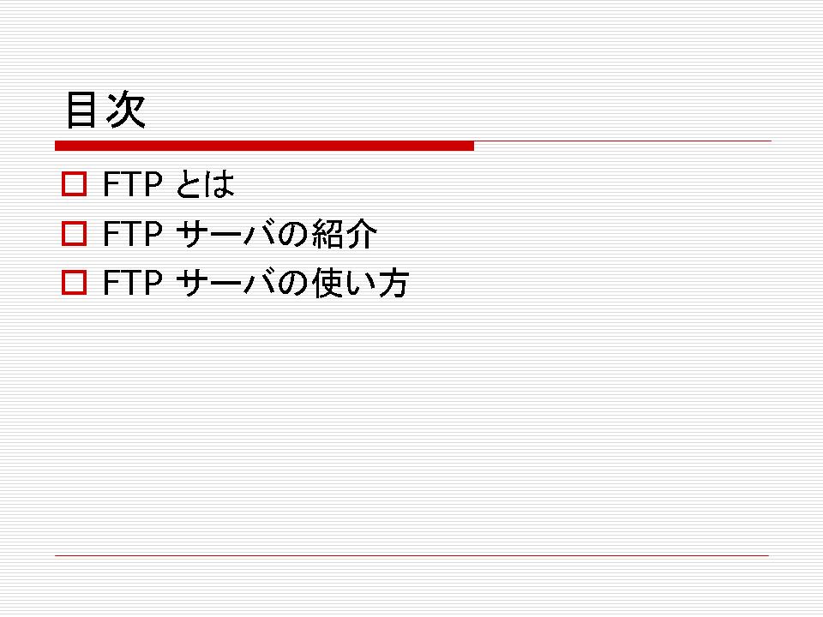Click the の character before 使い方
Viewport: 823px width, 617px height.
293,284
